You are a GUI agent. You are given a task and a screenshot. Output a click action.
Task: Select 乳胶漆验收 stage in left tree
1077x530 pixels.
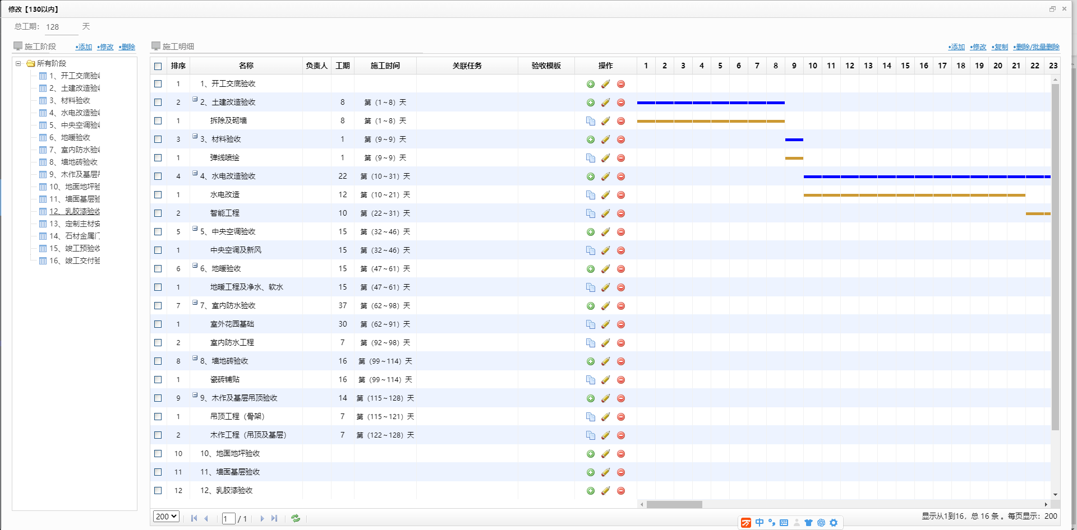[x=75, y=211]
